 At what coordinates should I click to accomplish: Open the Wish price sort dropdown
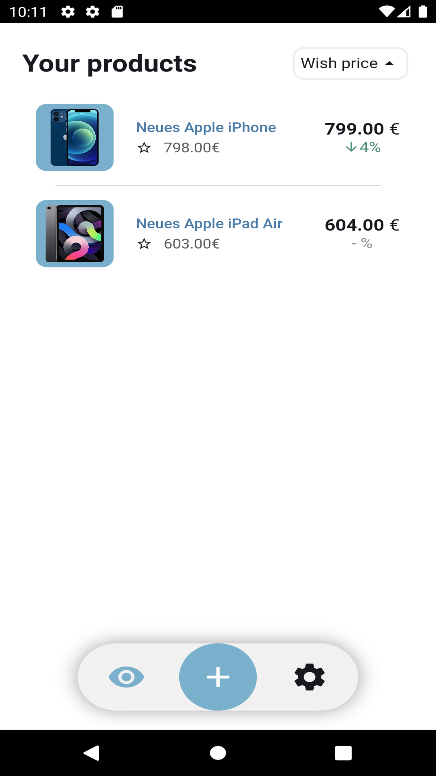tap(350, 63)
